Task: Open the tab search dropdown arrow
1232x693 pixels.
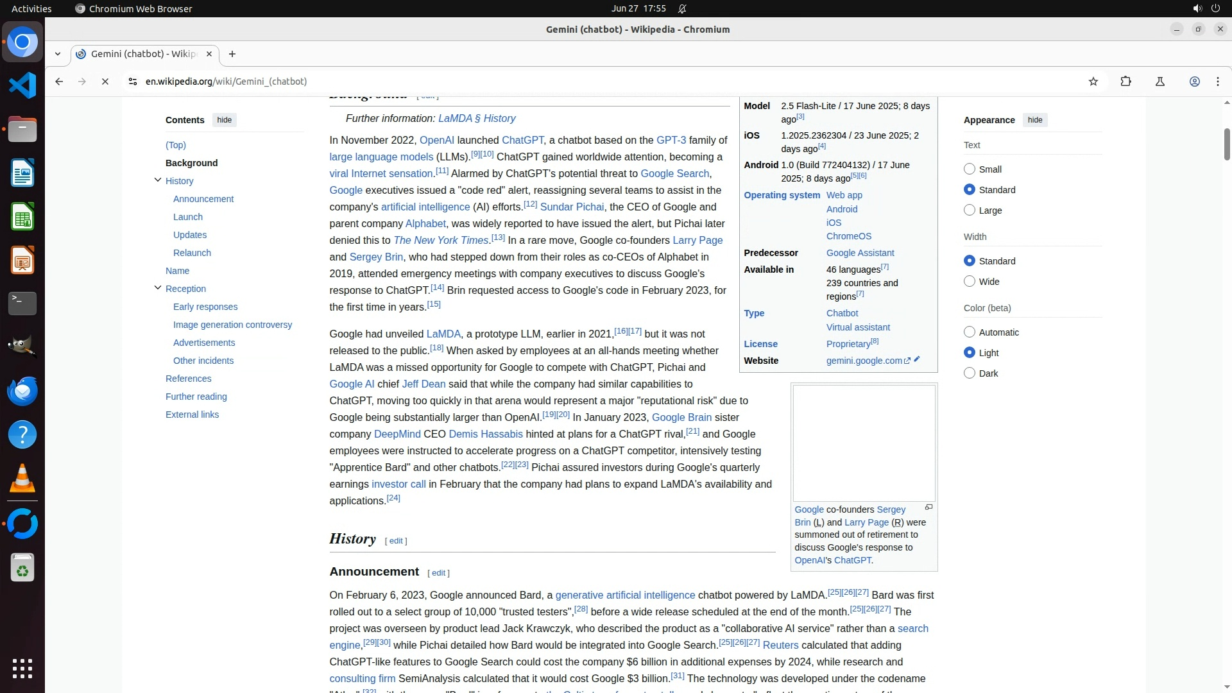Action: (58, 54)
